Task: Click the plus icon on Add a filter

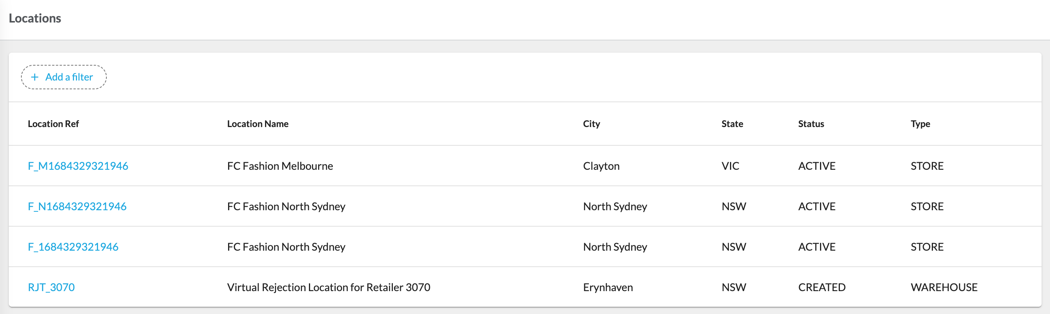Action: pos(35,77)
